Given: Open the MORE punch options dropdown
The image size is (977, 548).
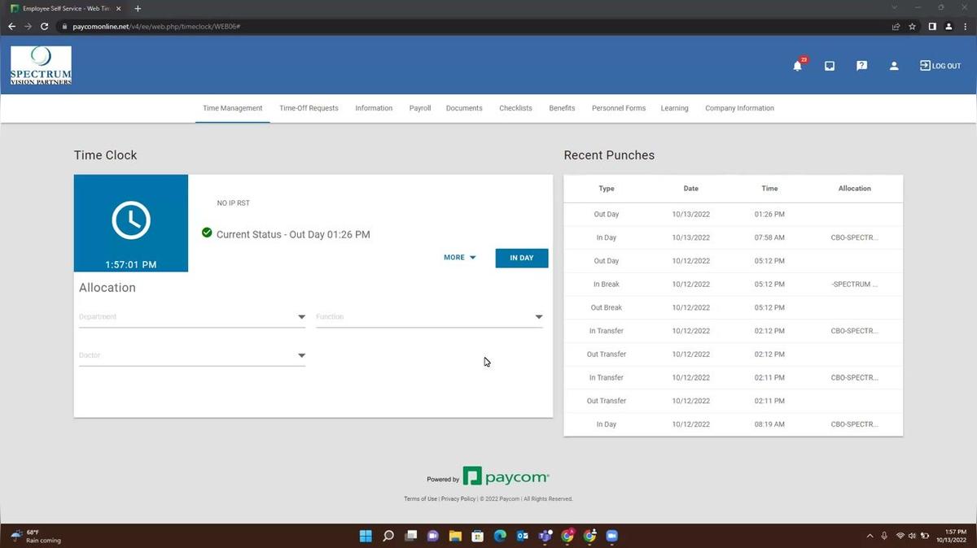Looking at the screenshot, I should 460,258.
